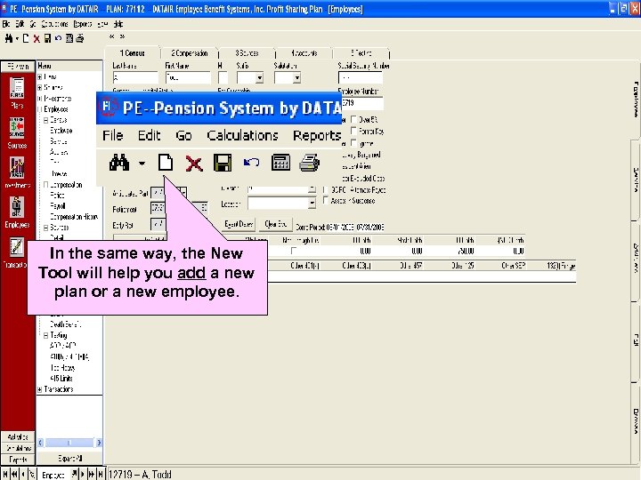Expand the top-level Sources tree node
This screenshot has height=480, width=641.
40,87
